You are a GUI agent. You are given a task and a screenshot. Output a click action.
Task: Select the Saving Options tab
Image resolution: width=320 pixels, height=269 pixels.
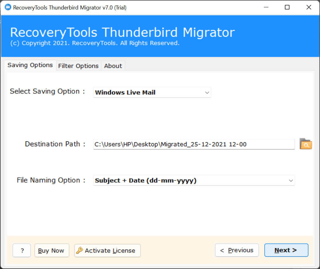[x=30, y=65]
